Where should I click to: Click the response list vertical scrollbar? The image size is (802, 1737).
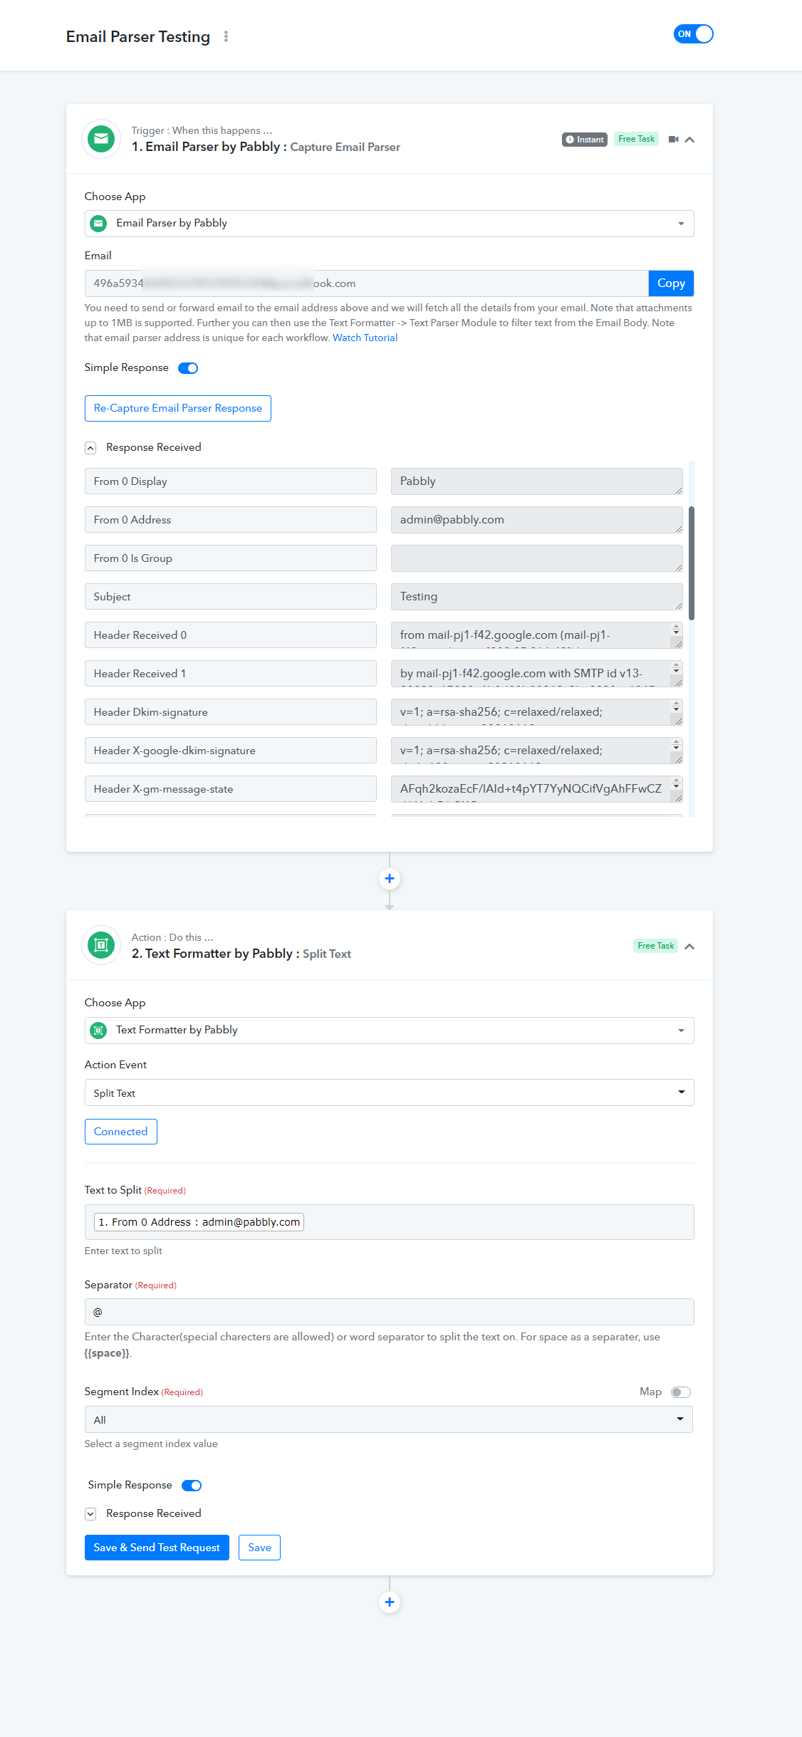692,563
